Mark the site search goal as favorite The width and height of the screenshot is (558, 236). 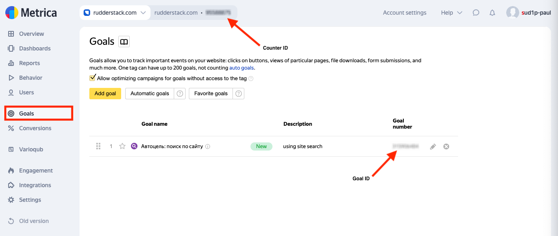(x=122, y=146)
